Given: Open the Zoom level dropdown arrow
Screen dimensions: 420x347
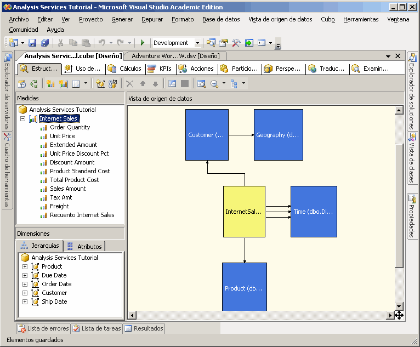Looking at the screenshot, I should click(224, 83).
